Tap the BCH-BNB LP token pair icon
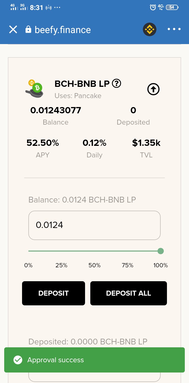 (x=34, y=89)
